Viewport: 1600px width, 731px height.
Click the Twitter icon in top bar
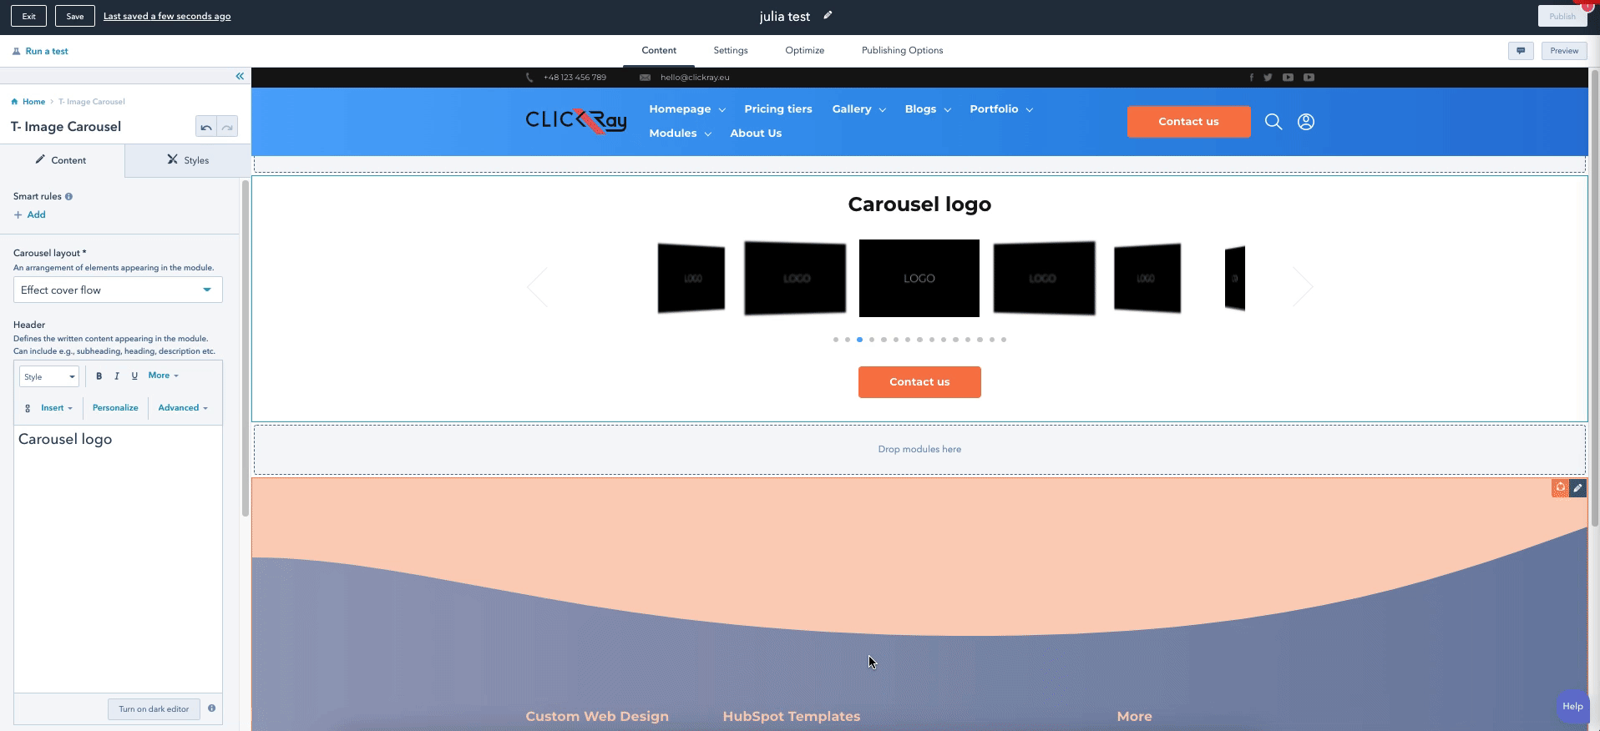1268,78
